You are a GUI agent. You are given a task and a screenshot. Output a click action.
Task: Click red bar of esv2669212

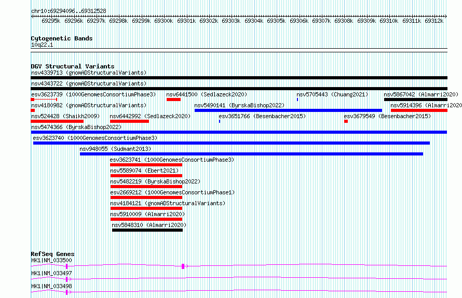point(146,197)
